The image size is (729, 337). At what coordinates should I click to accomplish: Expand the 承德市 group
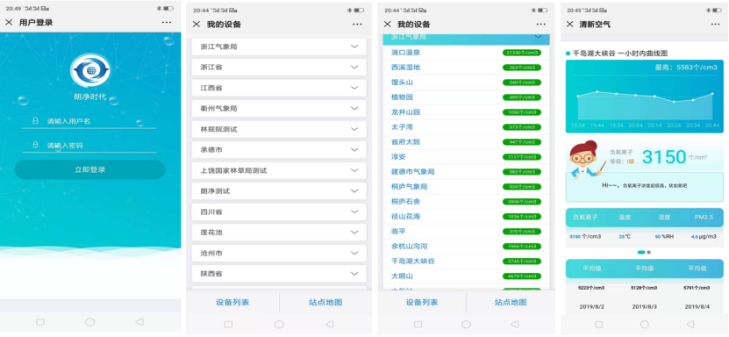279,150
